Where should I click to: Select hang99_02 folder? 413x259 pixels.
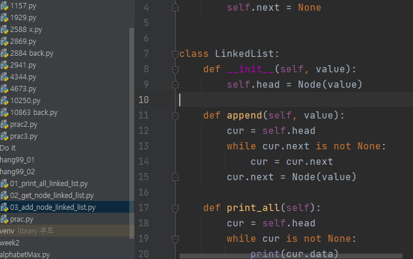17,171
